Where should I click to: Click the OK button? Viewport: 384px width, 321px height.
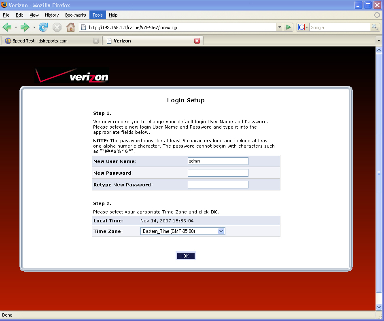(x=186, y=256)
